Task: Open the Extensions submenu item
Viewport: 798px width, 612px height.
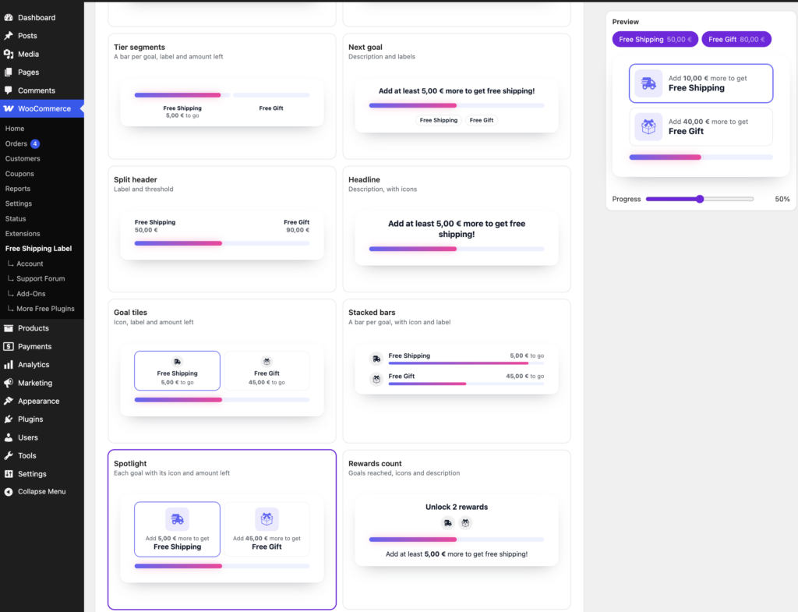Action: coord(23,234)
